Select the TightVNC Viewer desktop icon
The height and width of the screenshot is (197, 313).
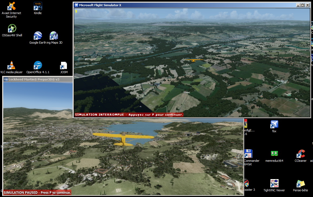274,183
